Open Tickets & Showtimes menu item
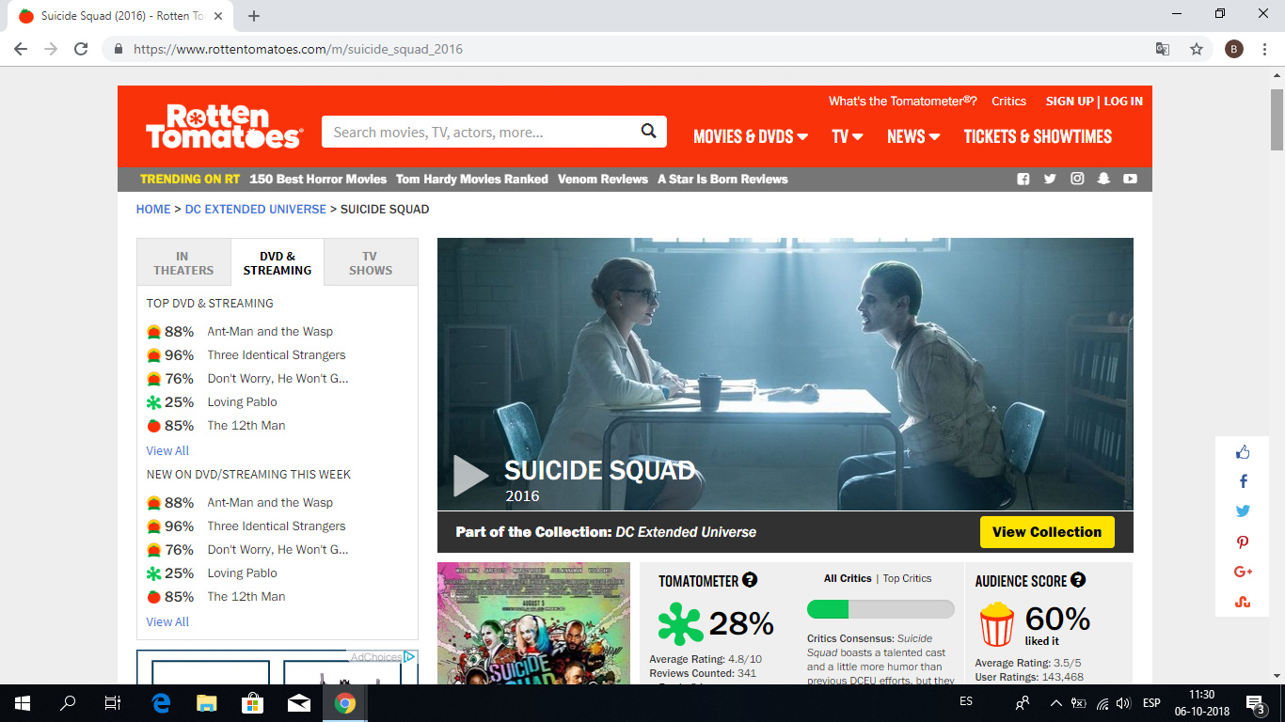Screen dimensions: 1285x722 1038,136
